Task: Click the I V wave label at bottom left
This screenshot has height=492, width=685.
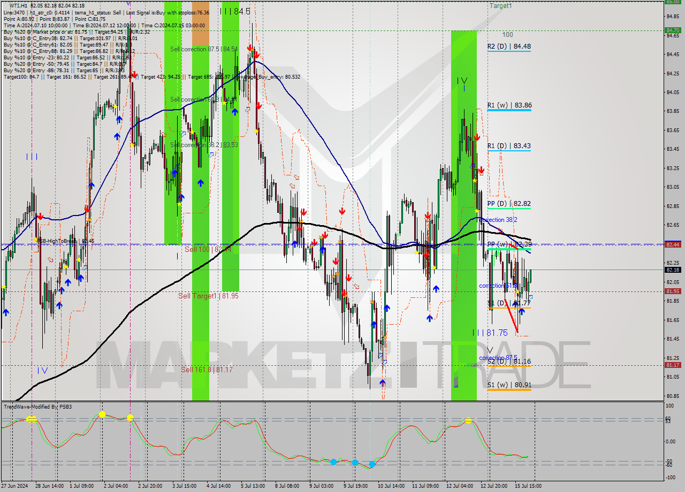Action: (x=43, y=370)
